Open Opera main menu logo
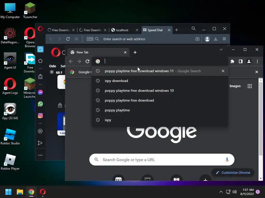This screenshot has height=198, width=265. [x=40, y=29]
